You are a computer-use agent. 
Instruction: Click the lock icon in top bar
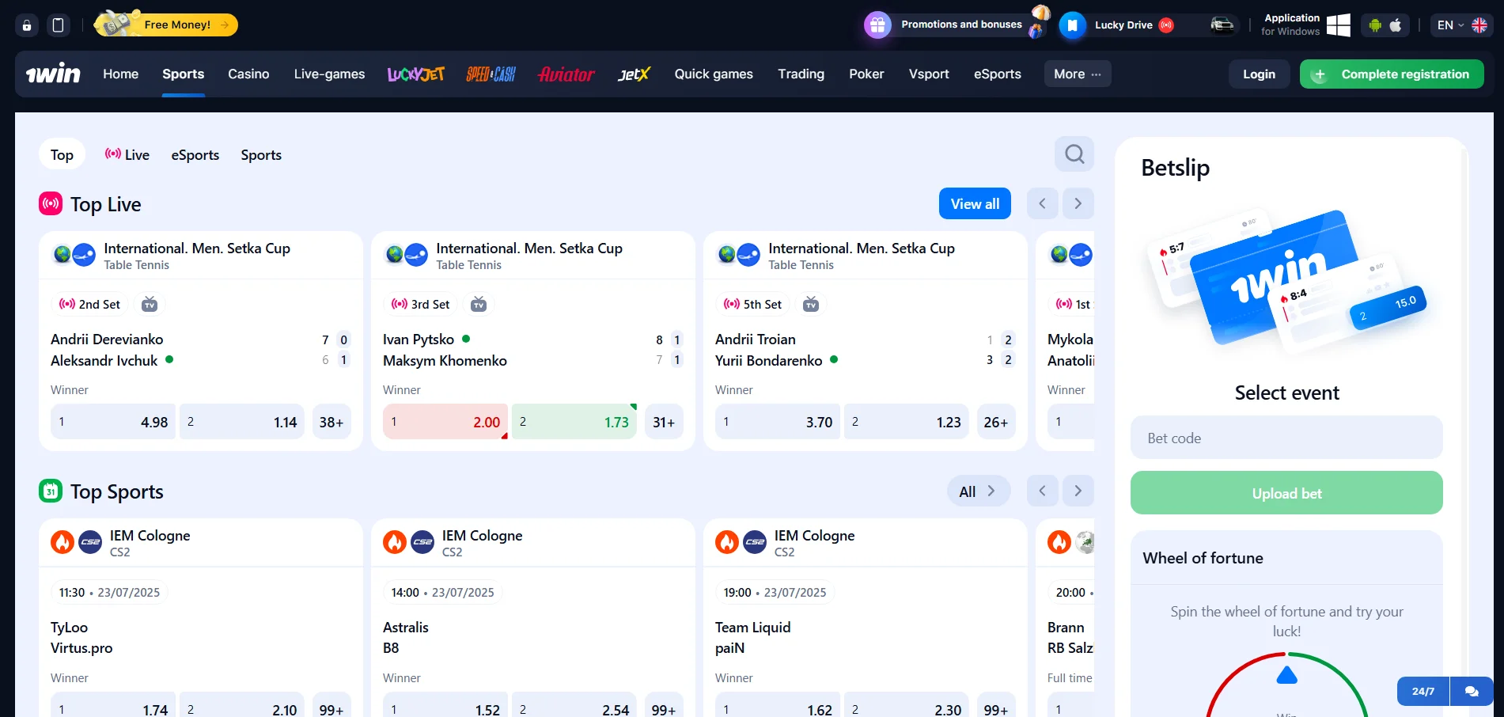(x=27, y=25)
